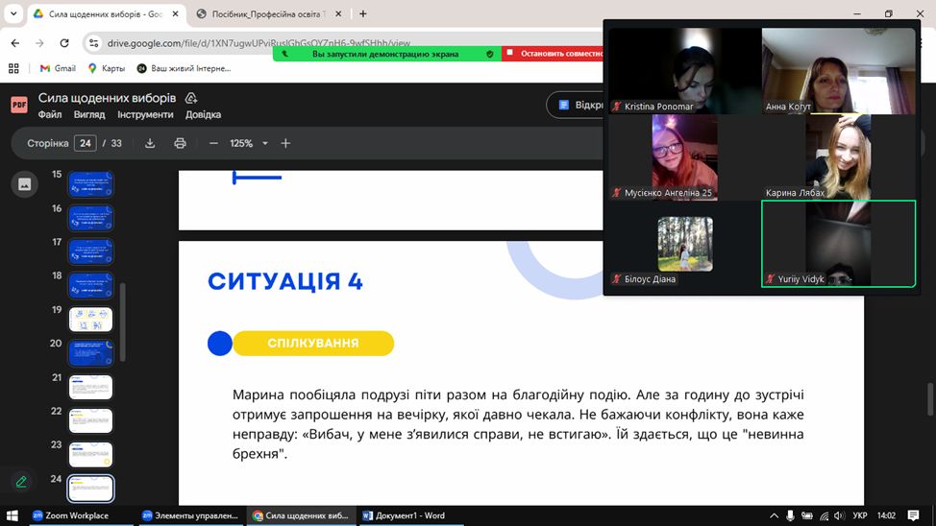Toggle the thumbnail sidebar panel icon
Screen dimensions: 936x526
(24, 184)
